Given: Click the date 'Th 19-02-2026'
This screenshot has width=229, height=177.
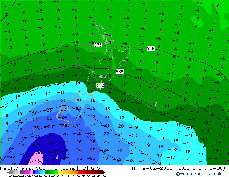Looking at the screenshot, I should pos(152,168).
